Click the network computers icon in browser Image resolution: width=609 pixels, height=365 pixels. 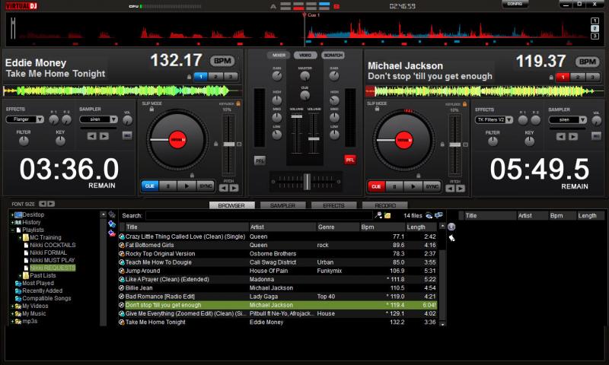tap(438, 215)
